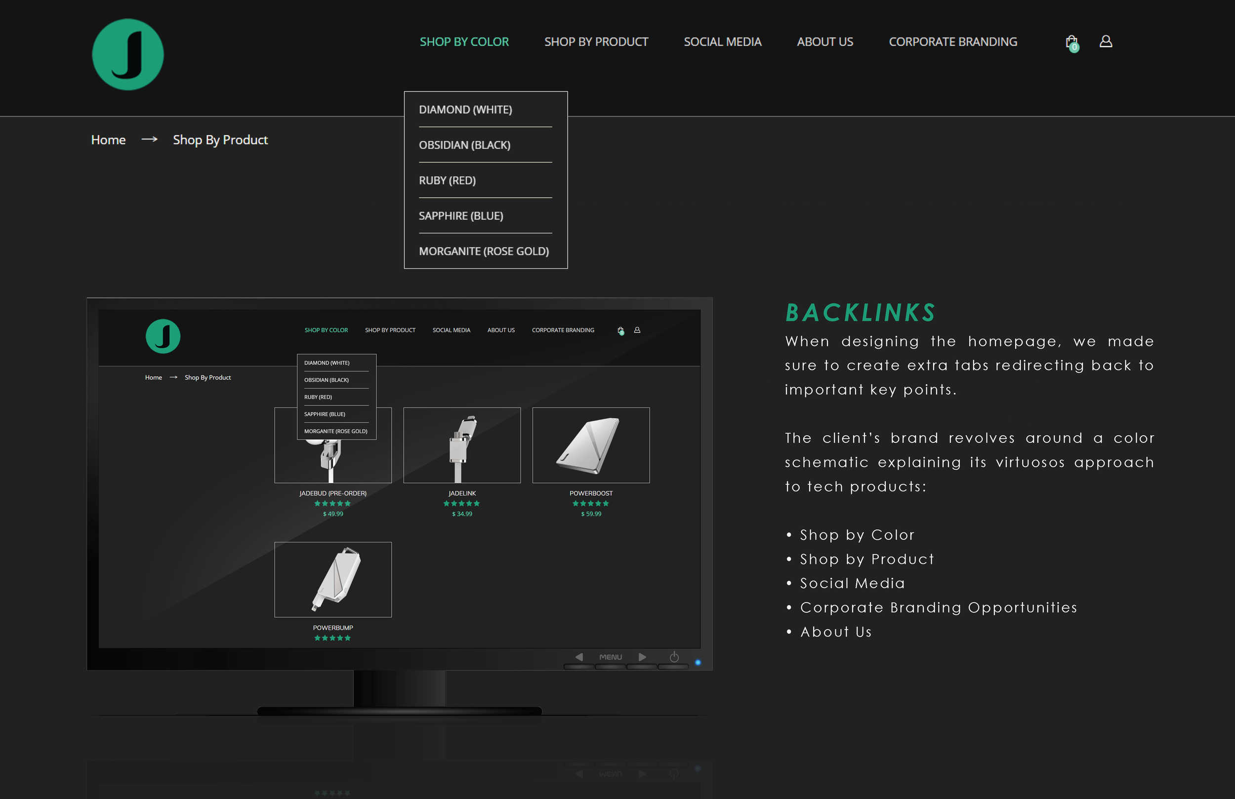Expand the Shop By Color dropdown menu
Image resolution: width=1235 pixels, height=799 pixels.
pos(464,41)
